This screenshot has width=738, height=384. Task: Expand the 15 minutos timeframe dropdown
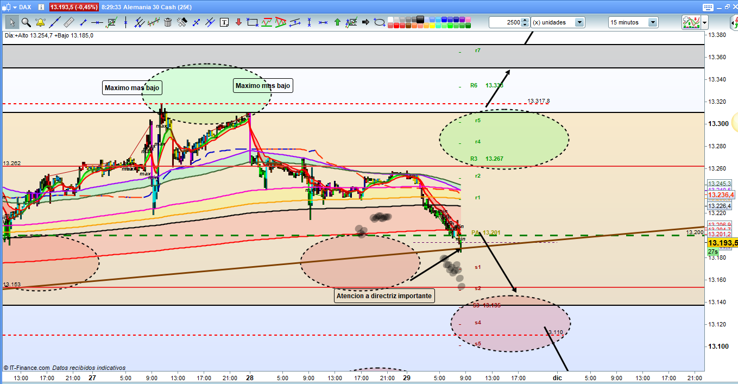tap(652, 22)
